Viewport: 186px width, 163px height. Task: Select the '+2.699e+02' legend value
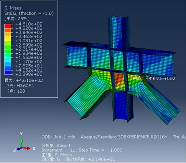pos(29,45)
